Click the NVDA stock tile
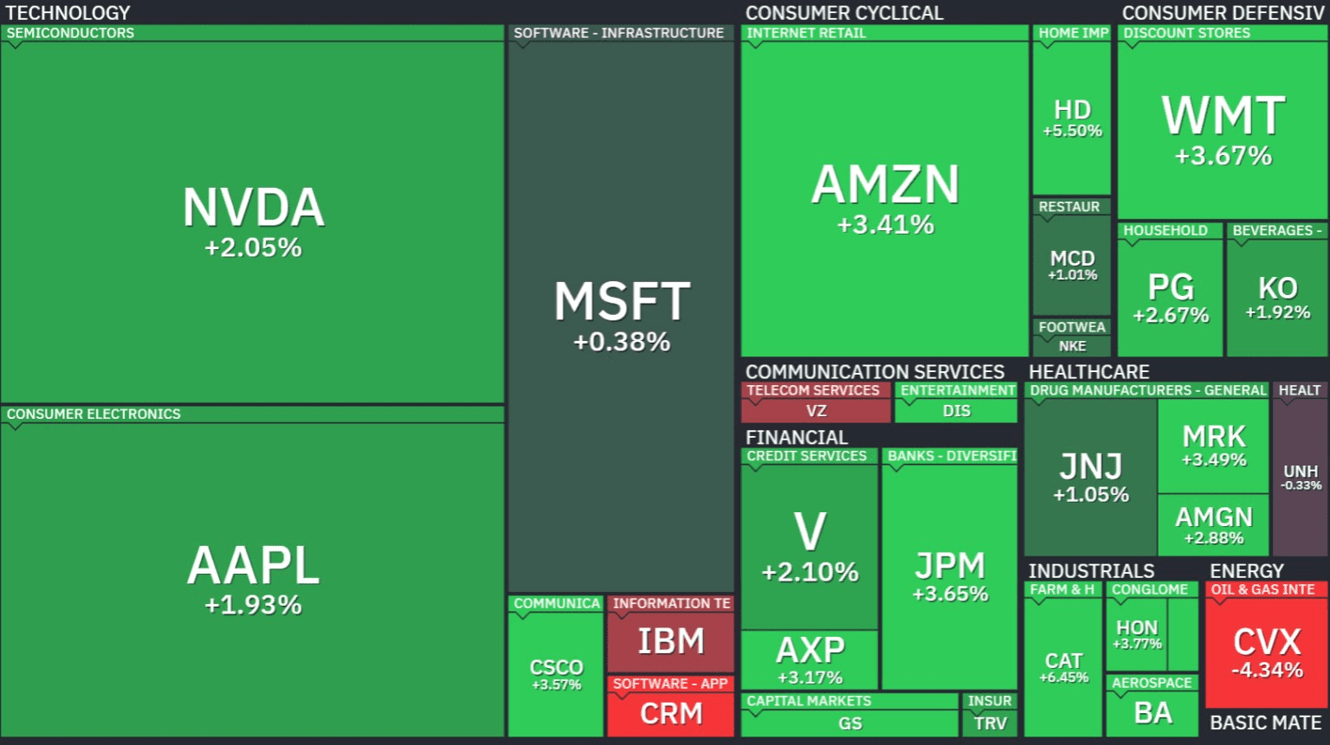1330x745 pixels. pos(253,222)
